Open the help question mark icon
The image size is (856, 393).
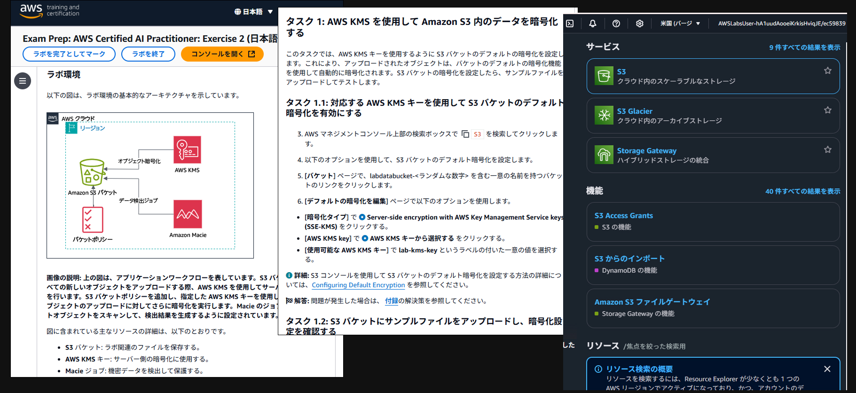pos(616,24)
